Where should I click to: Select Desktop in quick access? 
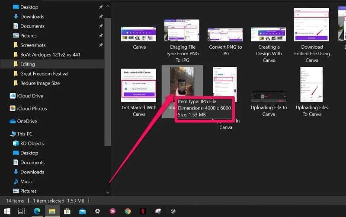pyautogui.click(x=29, y=7)
